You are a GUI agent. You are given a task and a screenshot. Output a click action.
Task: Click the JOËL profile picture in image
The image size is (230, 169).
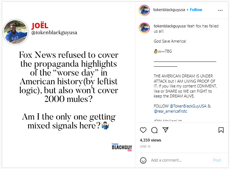[15, 32]
